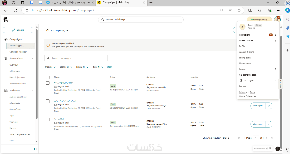Collapse the Audience sidebar section
The height and width of the screenshot is (154, 290).
point(32,91)
